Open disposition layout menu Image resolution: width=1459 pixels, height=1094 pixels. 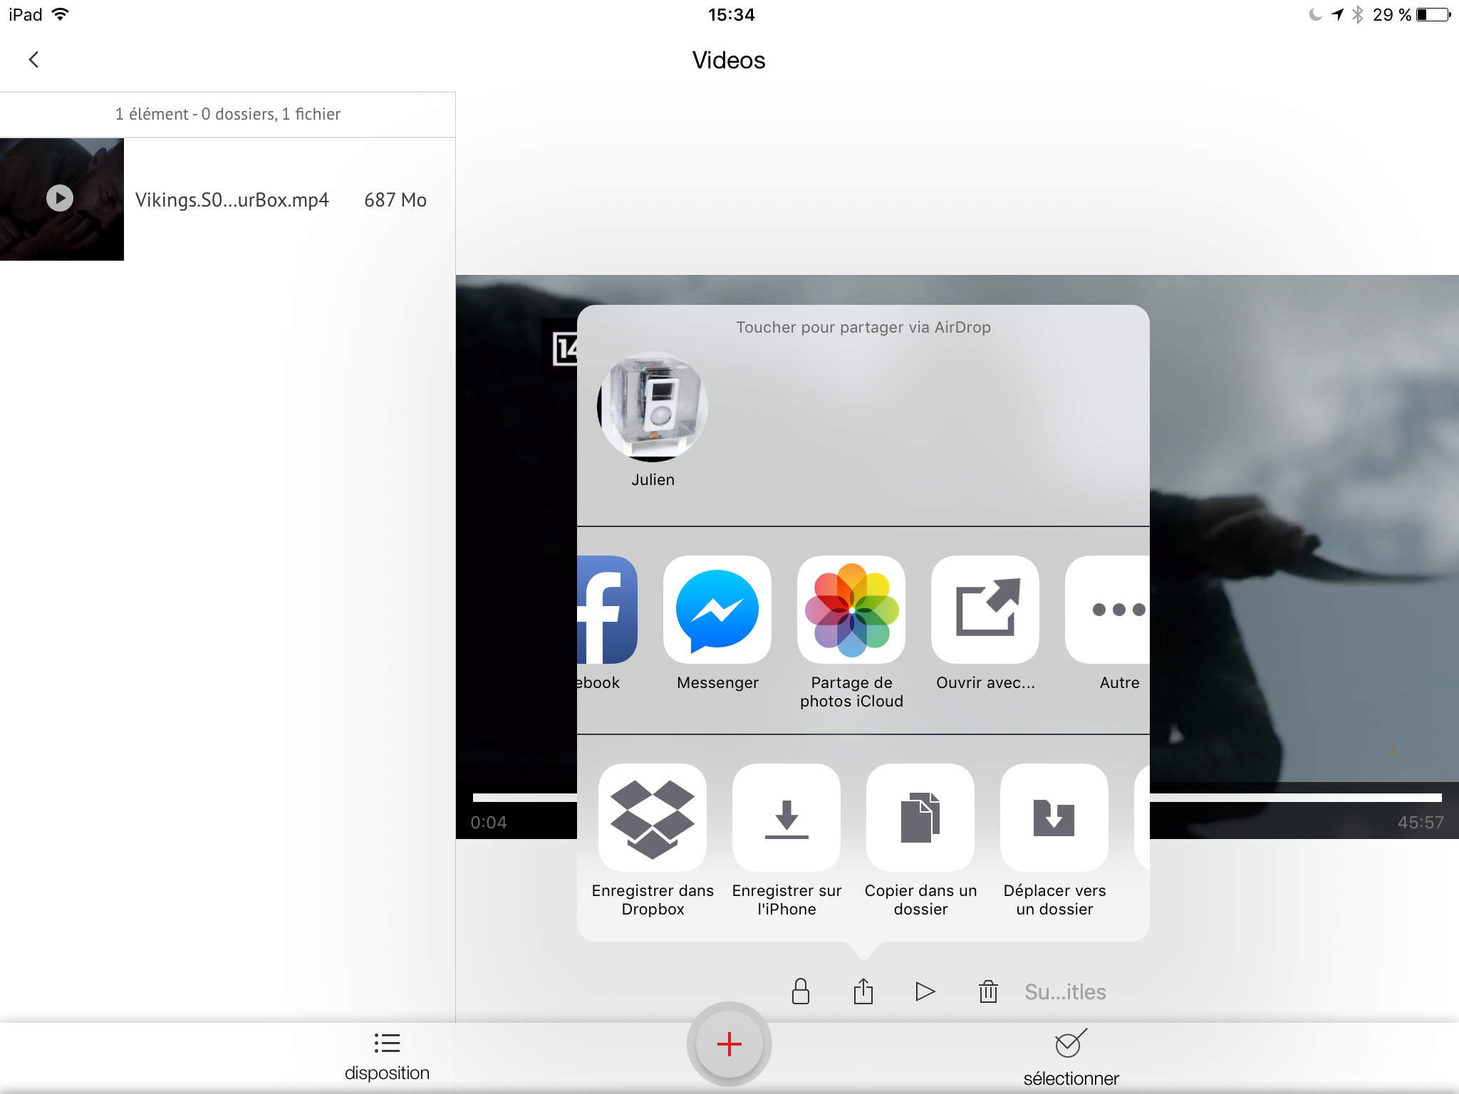(x=387, y=1054)
